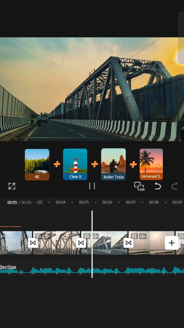Open transition between first and second clips
This screenshot has width=184, height=328.
[33, 243]
